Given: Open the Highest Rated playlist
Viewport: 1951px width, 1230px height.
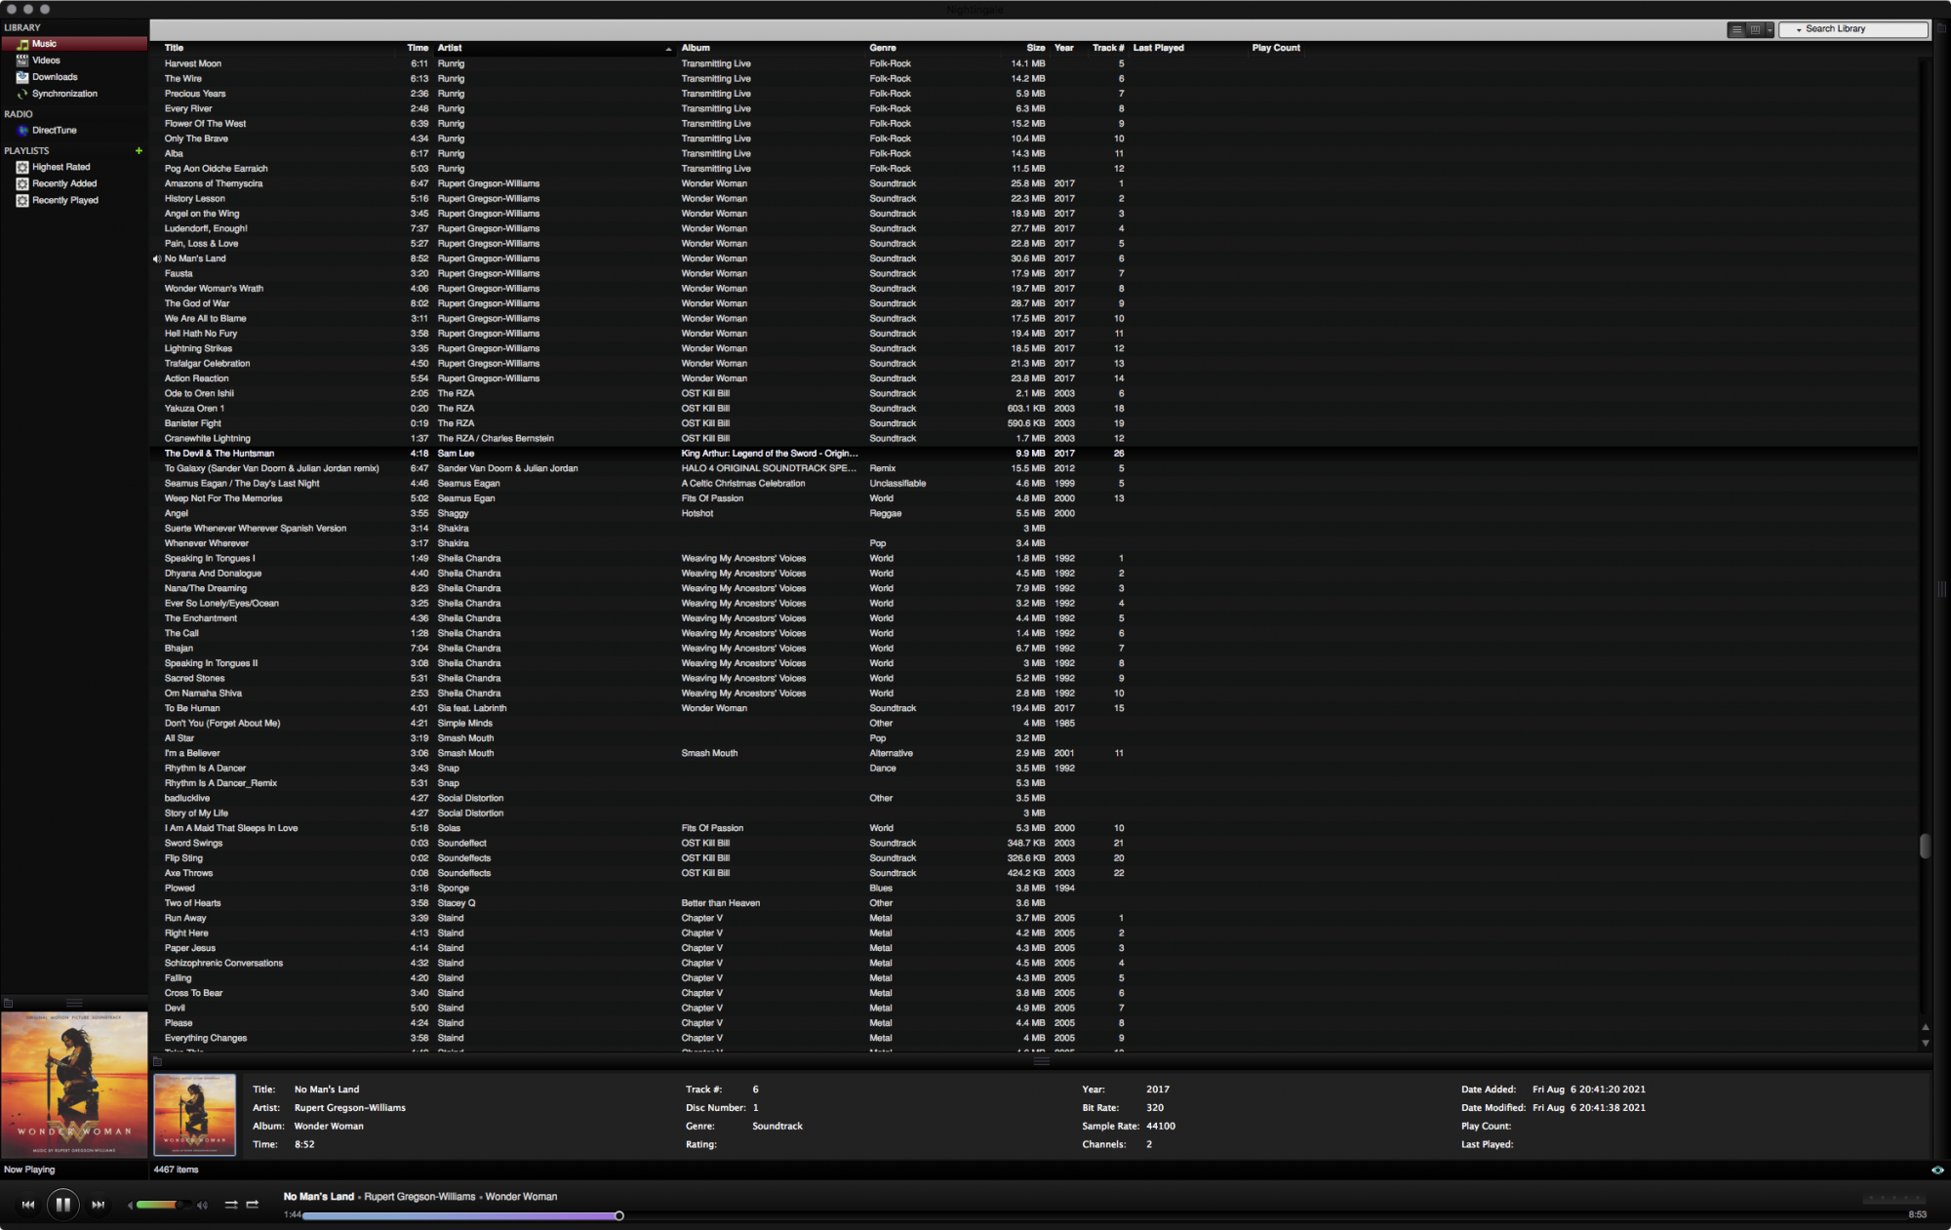Looking at the screenshot, I should point(60,167).
